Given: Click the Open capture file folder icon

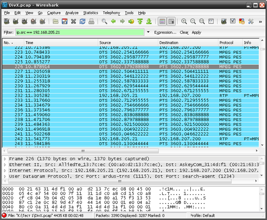Looking at the screenshot, I should point(56,21).
